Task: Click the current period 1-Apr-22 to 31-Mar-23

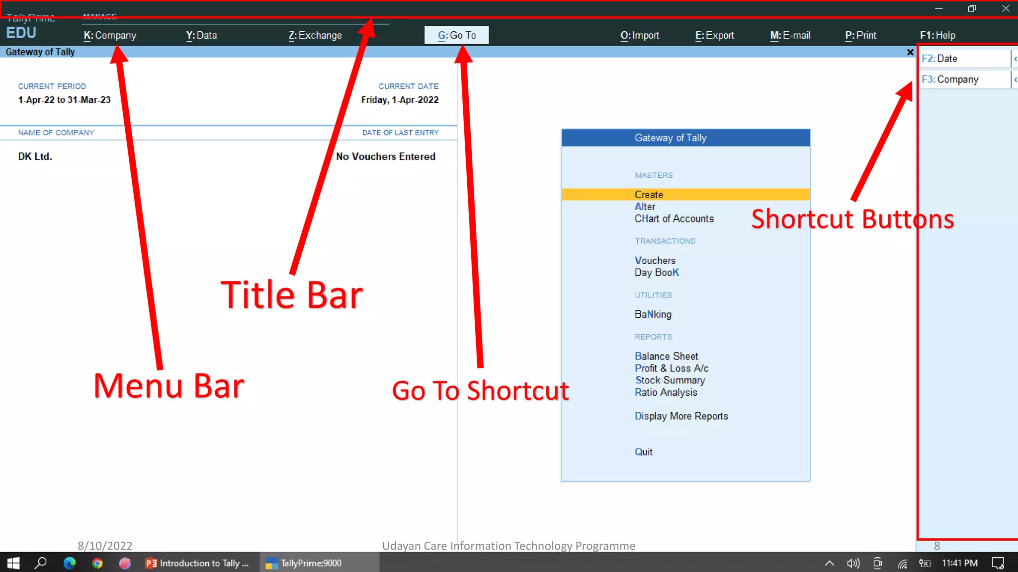Action: tap(64, 100)
